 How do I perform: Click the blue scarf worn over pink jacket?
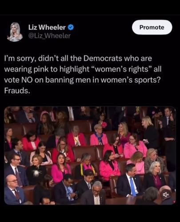pyautogui.click(x=100, y=139)
